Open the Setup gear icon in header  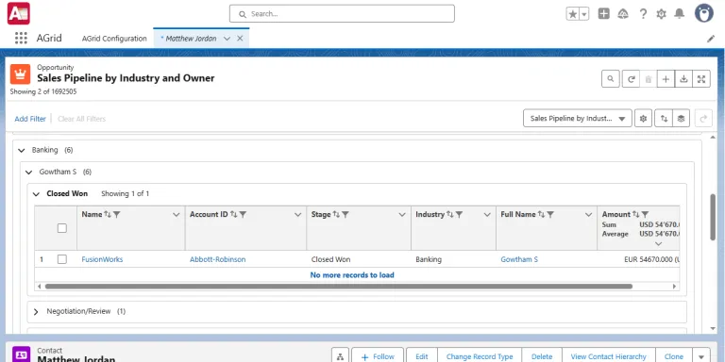[661, 14]
